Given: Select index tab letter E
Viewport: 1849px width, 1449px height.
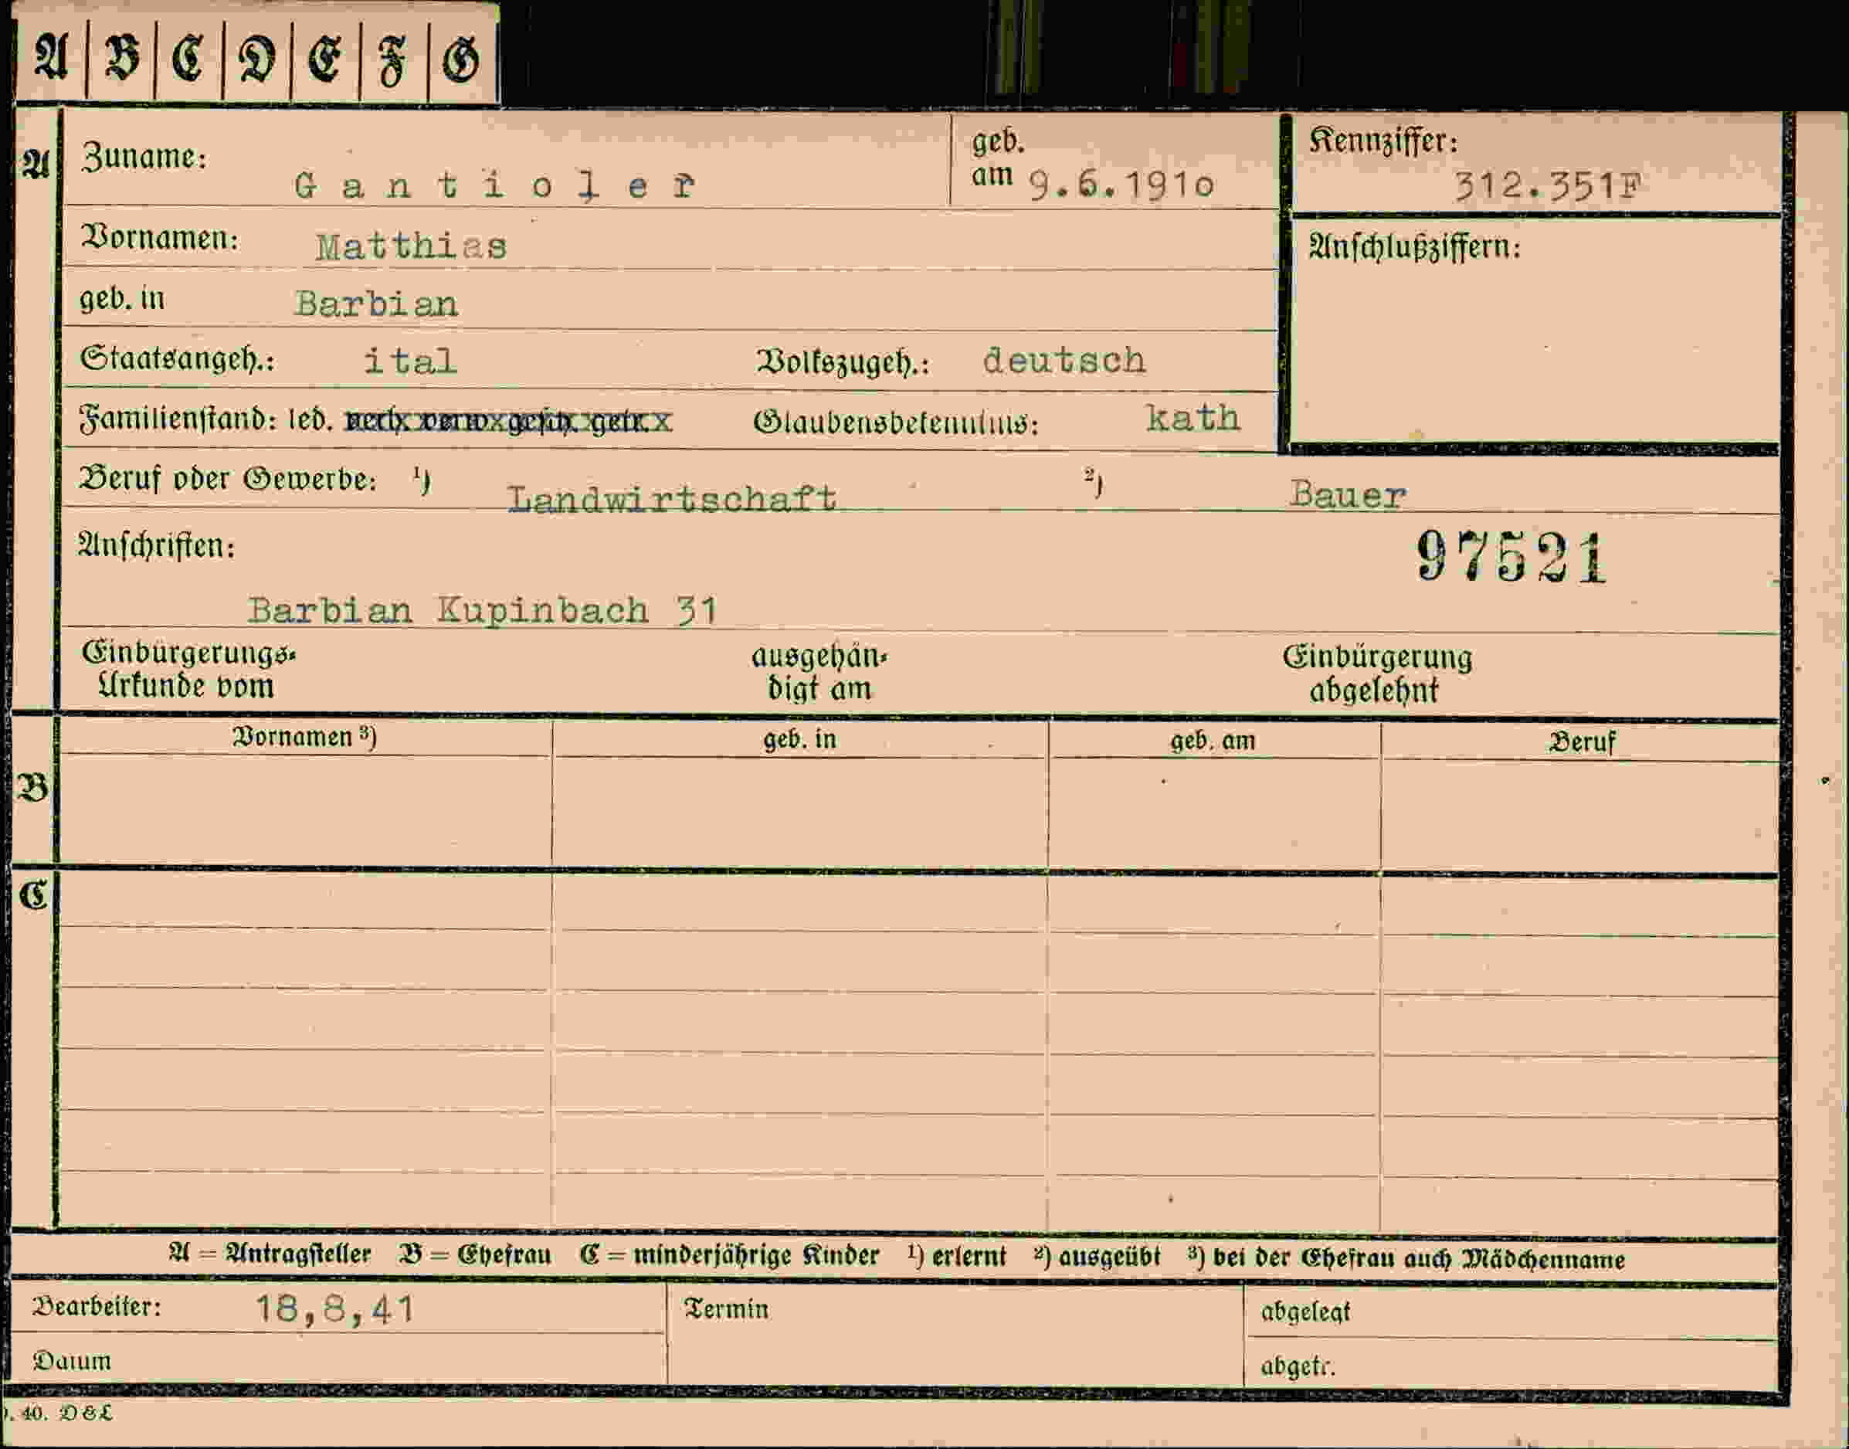Looking at the screenshot, I should click(x=325, y=58).
